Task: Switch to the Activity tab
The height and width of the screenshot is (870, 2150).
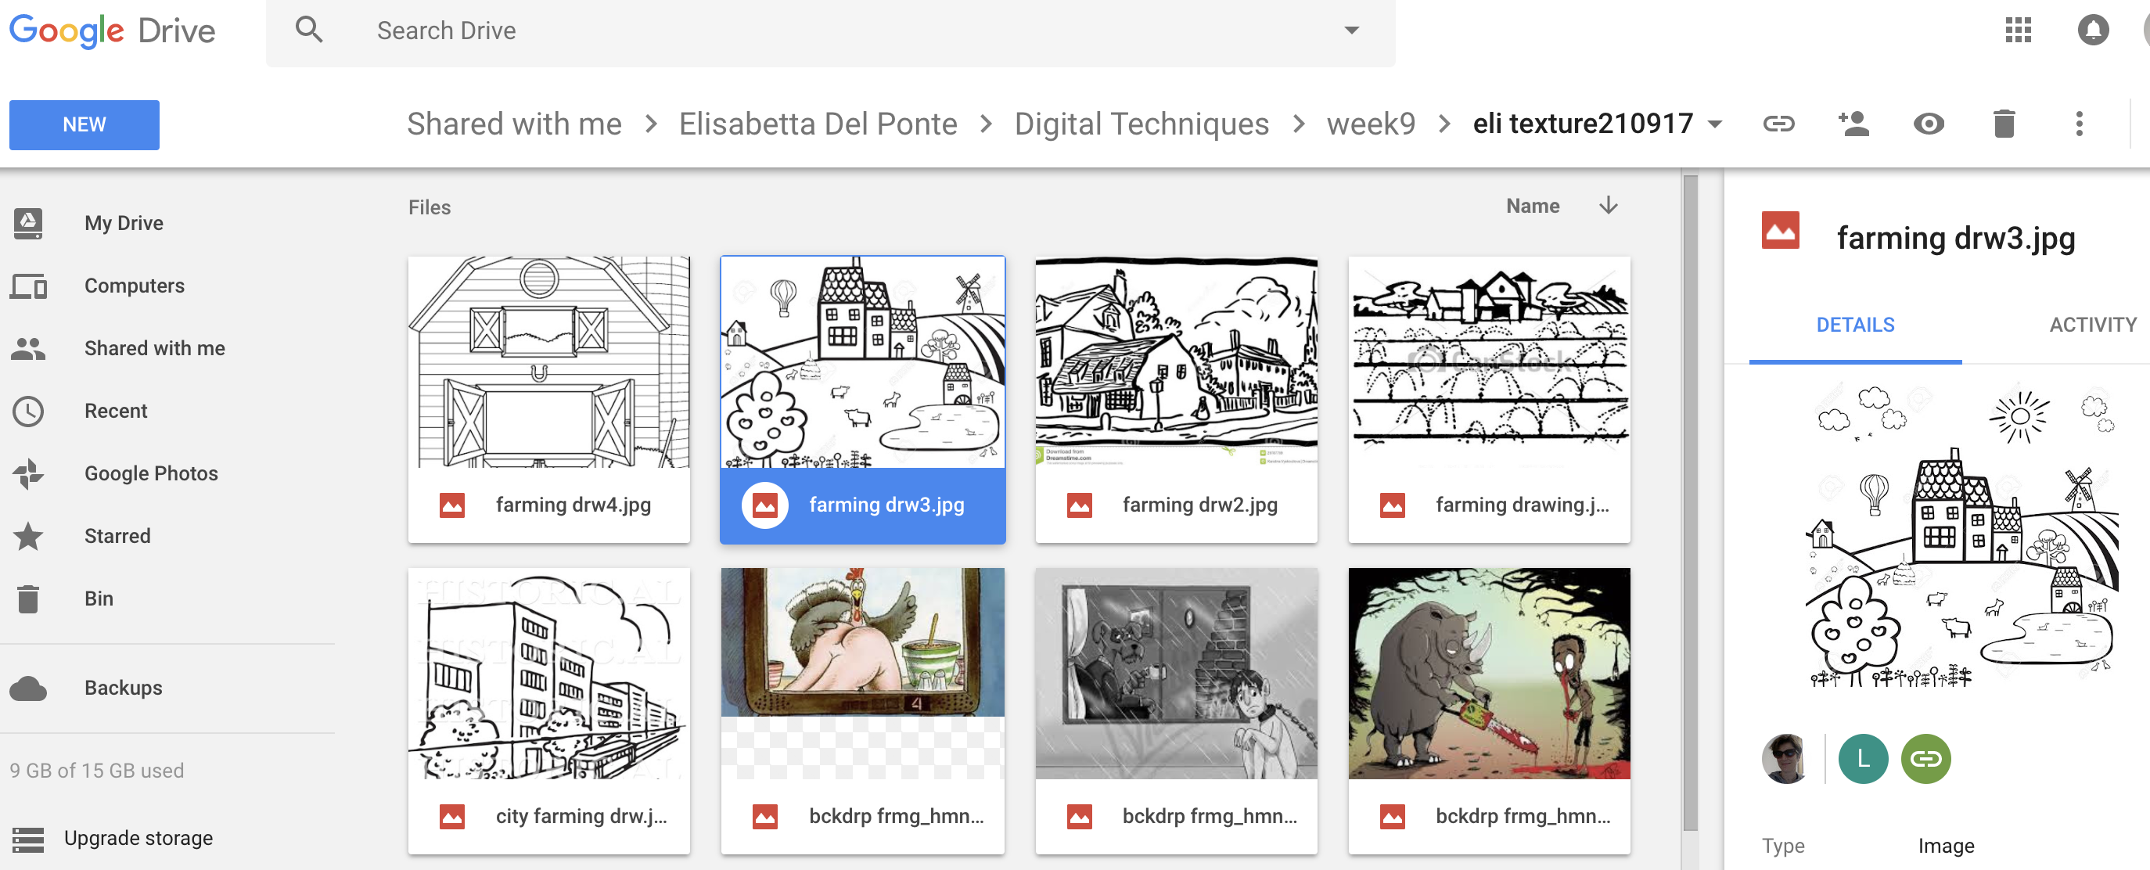Action: 2091,324
